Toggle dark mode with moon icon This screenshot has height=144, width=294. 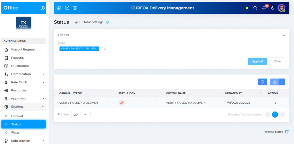[272, 8]
